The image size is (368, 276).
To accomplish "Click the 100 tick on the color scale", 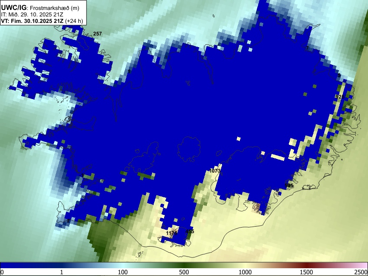I will tap(123, 272).
